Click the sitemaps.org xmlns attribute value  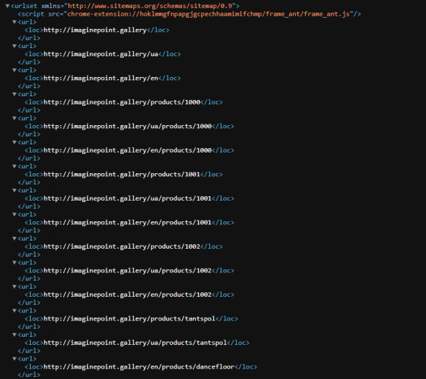coord(150,6)
